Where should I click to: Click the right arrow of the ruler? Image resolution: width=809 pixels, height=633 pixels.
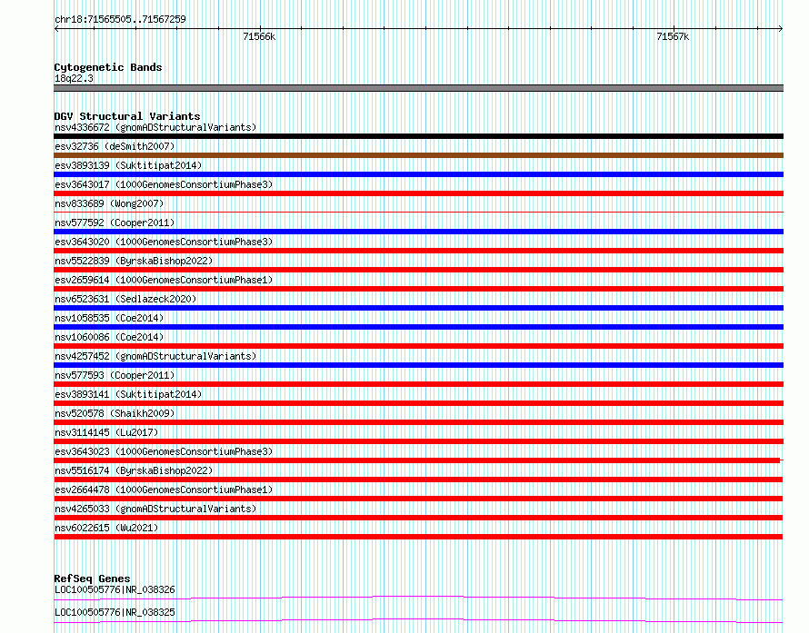[780, 29]
